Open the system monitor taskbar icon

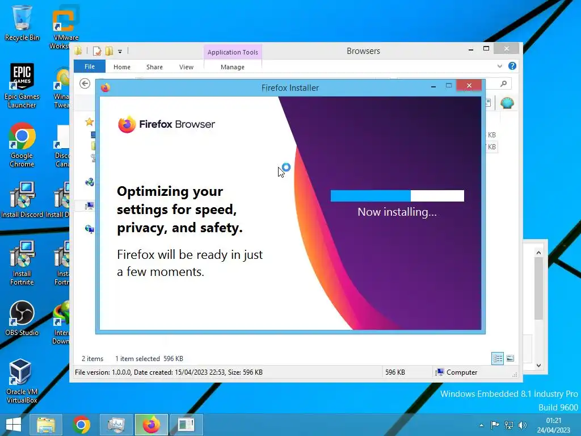point(116,425)
